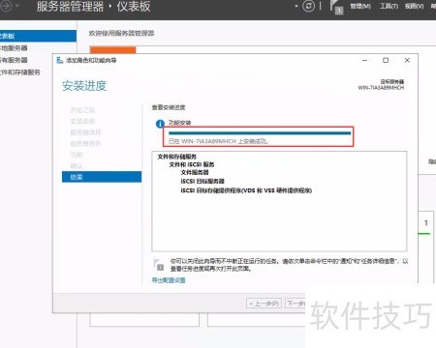
Task: Click the wizard icon in dialog title bar
Action: click(59, 60)
